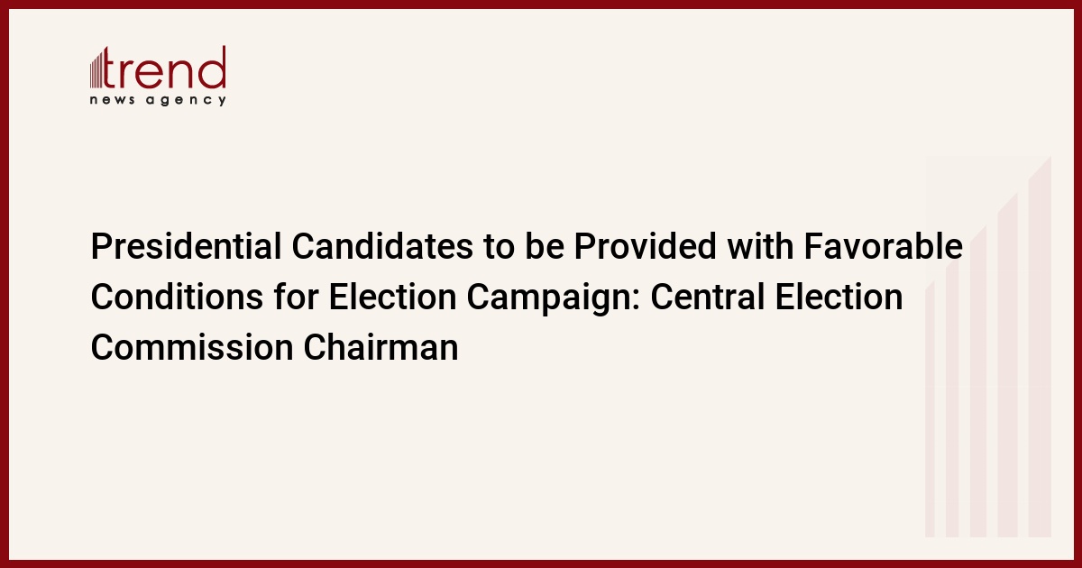Click 'Conditions' at start of second headline line
Viewport: 1082px width, 568px height.
179,297
